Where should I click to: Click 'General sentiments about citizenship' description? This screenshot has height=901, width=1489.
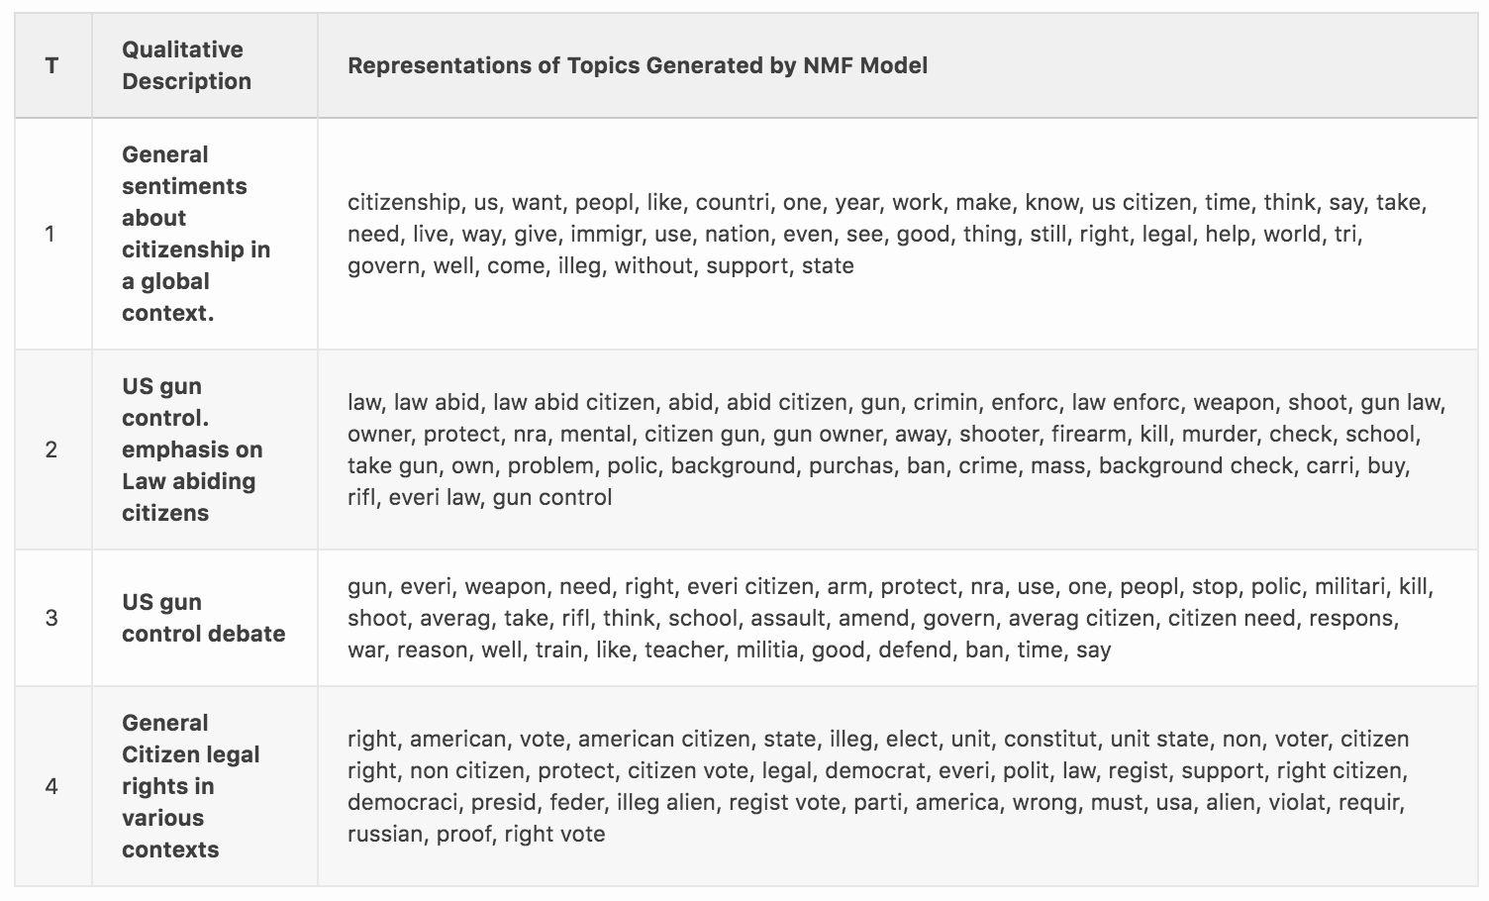pos(205,234)
